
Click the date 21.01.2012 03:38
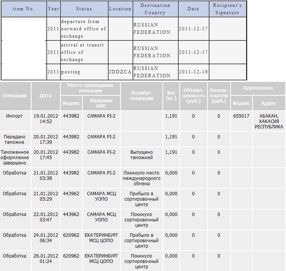(45, 176)
